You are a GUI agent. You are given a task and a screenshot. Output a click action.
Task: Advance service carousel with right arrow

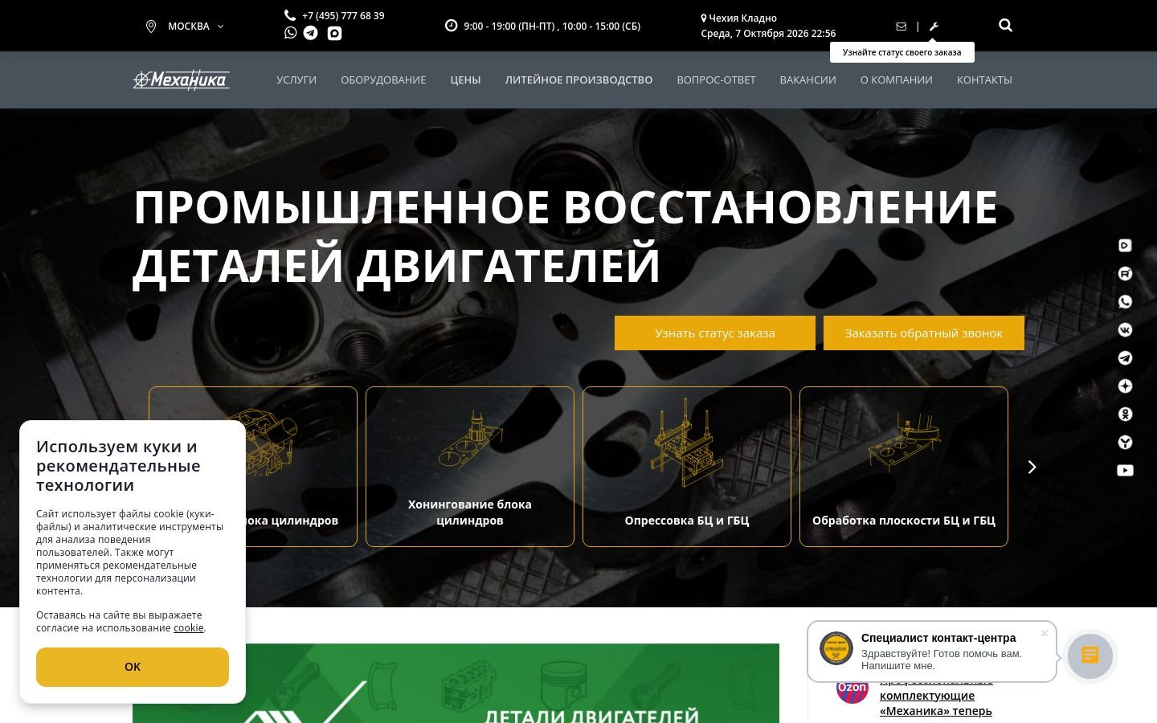point(1032,467)
